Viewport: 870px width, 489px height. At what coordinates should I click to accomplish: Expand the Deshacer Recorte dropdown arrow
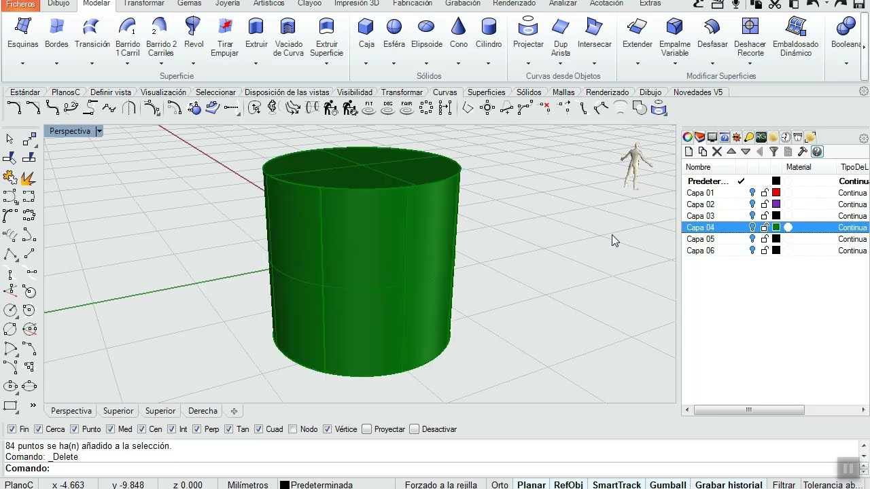tap(750, 64)
